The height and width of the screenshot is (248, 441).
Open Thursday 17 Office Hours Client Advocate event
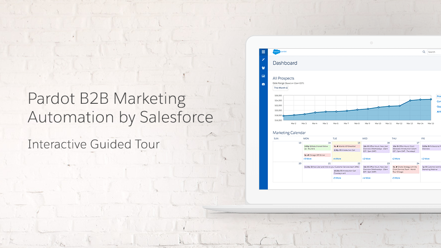pos(406,149)
